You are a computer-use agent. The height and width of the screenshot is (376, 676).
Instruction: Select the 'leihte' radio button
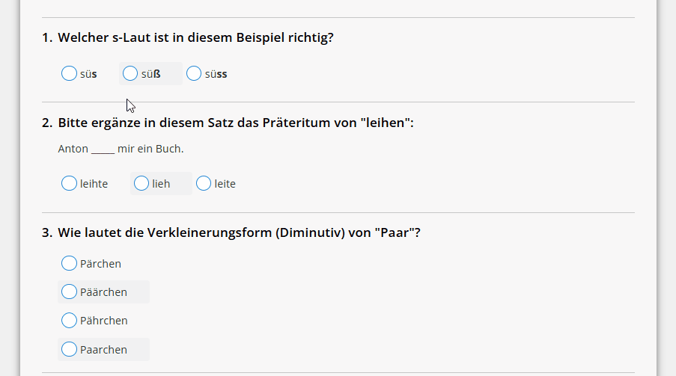click(x=69, y=183)
